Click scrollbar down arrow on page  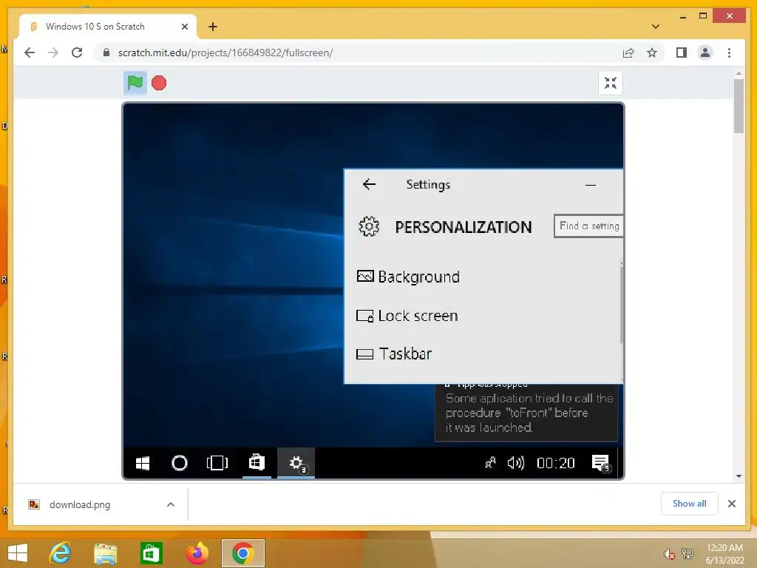(x=739, y=477)
